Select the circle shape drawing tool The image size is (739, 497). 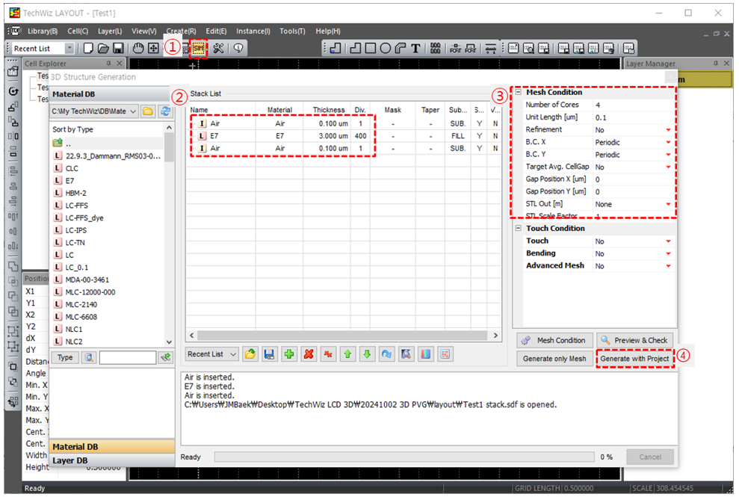pyautogui.click(x=384, y=48)
